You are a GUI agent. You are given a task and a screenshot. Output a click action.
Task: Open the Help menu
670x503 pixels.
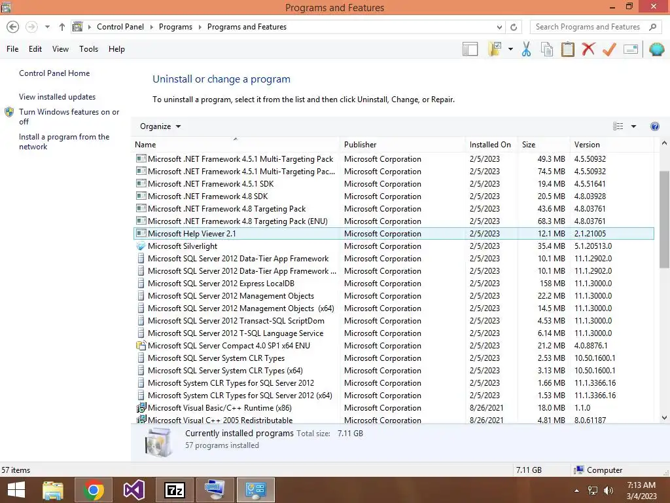(116, 49)
